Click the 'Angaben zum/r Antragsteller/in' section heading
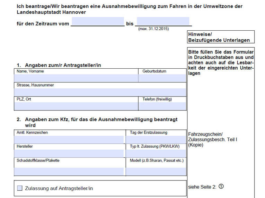The image size is (265, 198). (59, 65)
